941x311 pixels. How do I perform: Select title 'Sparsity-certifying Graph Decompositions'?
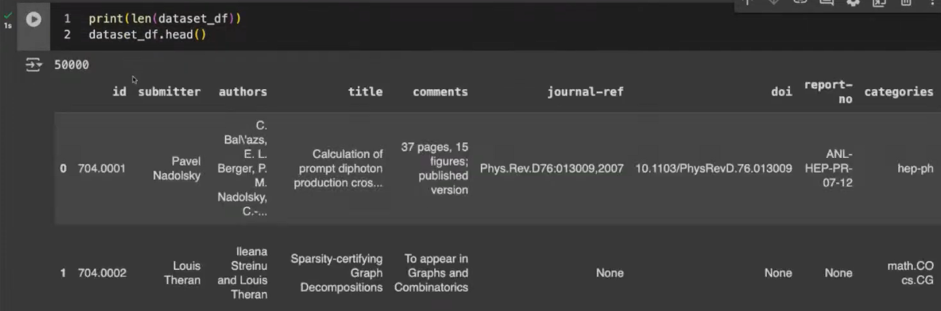click(336, 273)
